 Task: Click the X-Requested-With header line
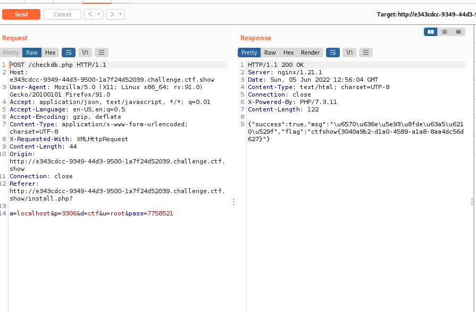tap(69, 139)
